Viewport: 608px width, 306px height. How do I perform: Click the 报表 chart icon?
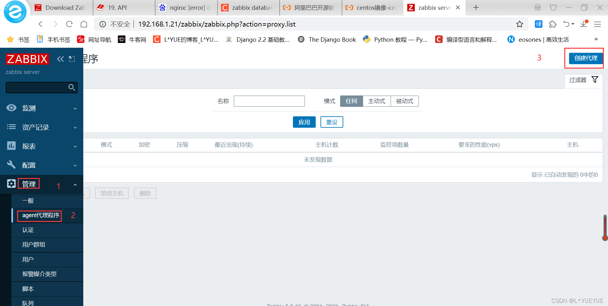pos(11,146)
